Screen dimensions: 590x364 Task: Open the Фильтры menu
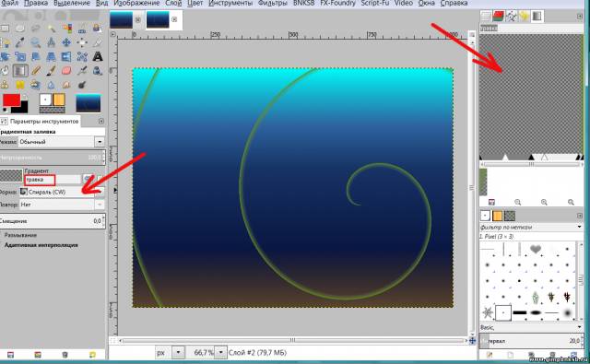tap(273, 4)
